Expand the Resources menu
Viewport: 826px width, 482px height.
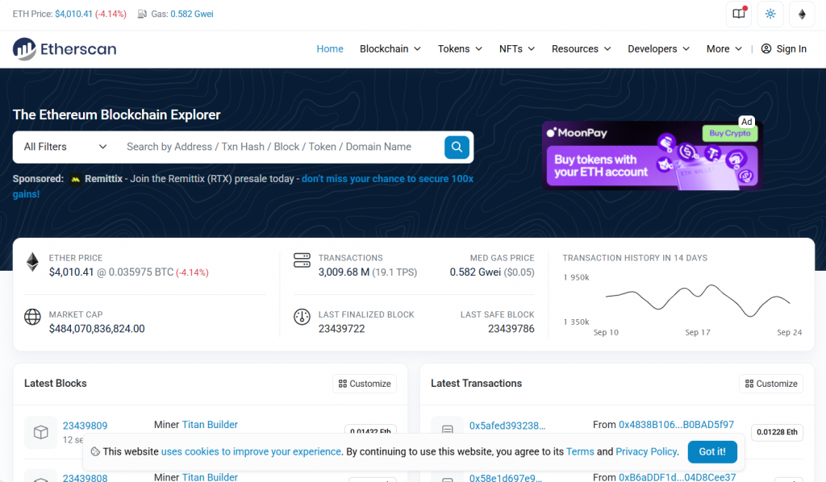581,49
